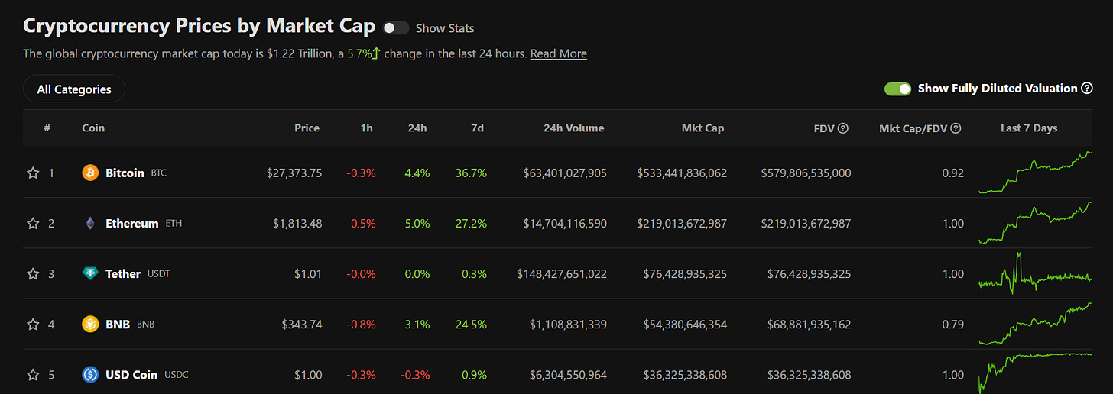1113x394 pixels.
Task: Star BNB as a favorite
Action: (33, 325)
